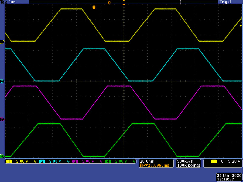Click the falling edge trigger slope icon
Screen dimensions: 243x182
point(222,162)
